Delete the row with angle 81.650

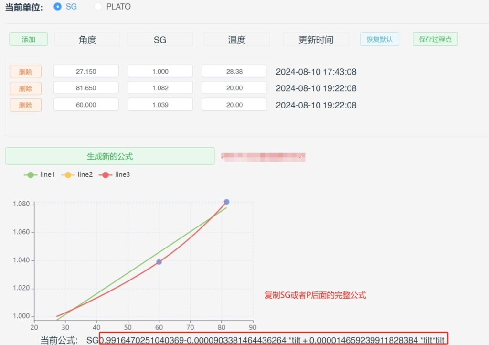[26, 88]
